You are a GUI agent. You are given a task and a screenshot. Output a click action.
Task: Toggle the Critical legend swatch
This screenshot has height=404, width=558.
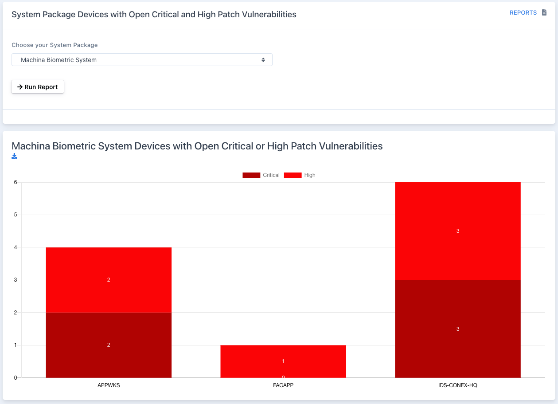point(251,175)
